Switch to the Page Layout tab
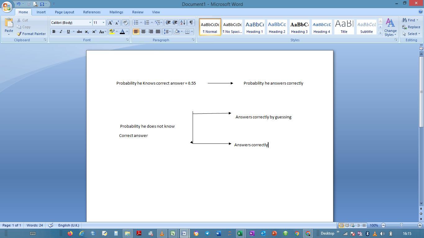 65,12
